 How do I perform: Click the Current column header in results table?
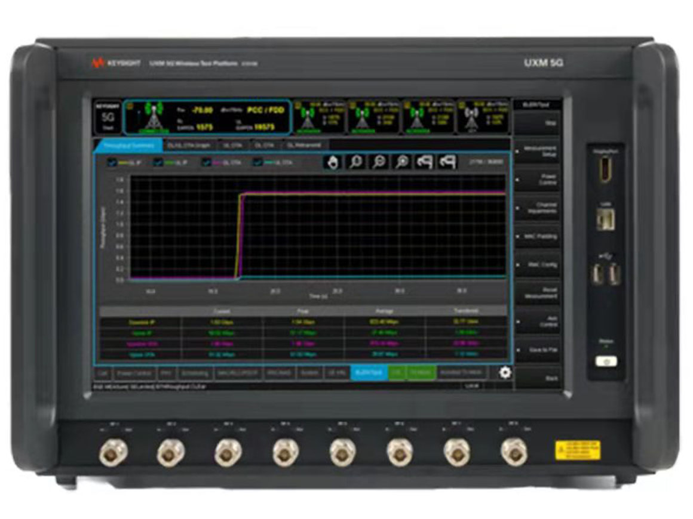point(222,311)
